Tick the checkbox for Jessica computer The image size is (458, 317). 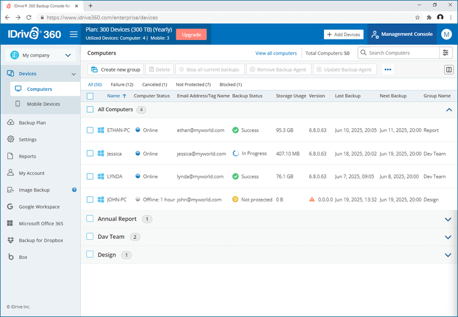tap(90, 153)
